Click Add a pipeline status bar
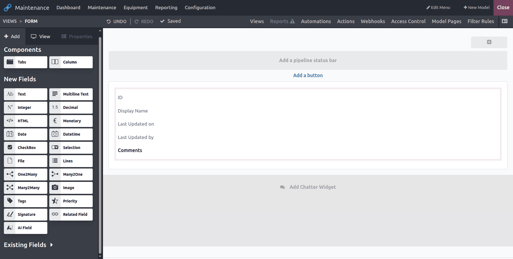 click(x=308, y=60)
